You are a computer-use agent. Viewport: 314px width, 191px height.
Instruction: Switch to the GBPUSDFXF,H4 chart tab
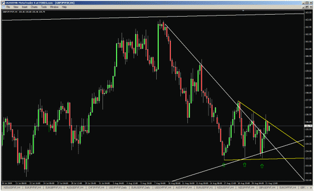pos(267,187)
